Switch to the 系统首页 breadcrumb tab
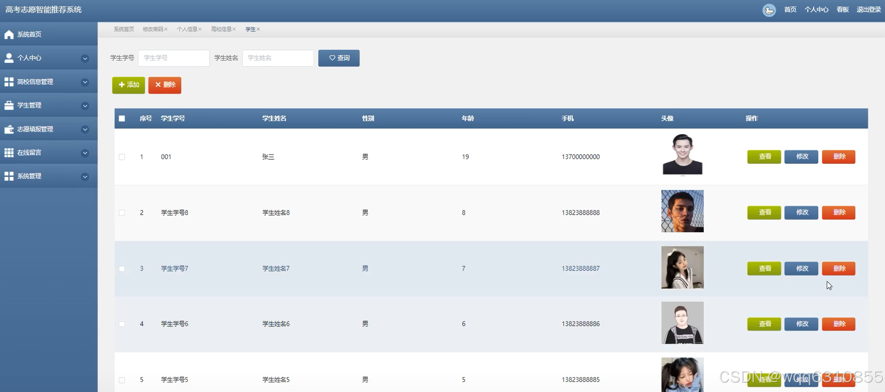Viewport: 885px width, 392px height. (x=124, y=29)
